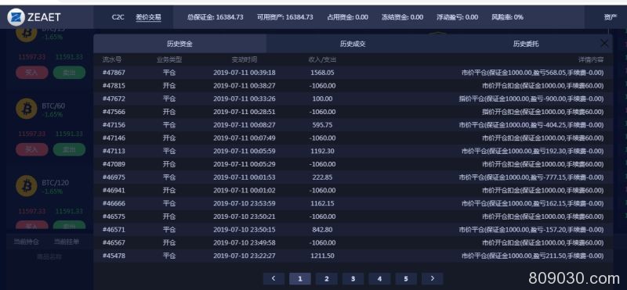Image resolution: width=627 pixels, height=290 pixels.
Task: Click the amount 595.75
Action: [x=322, y=125]
